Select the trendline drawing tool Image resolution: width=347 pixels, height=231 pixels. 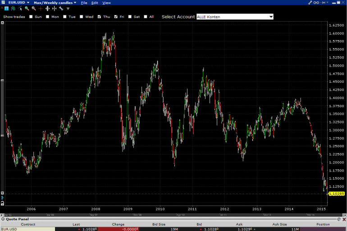(20, 9)
